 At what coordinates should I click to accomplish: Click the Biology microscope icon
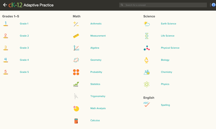click(x=147, y=60)
